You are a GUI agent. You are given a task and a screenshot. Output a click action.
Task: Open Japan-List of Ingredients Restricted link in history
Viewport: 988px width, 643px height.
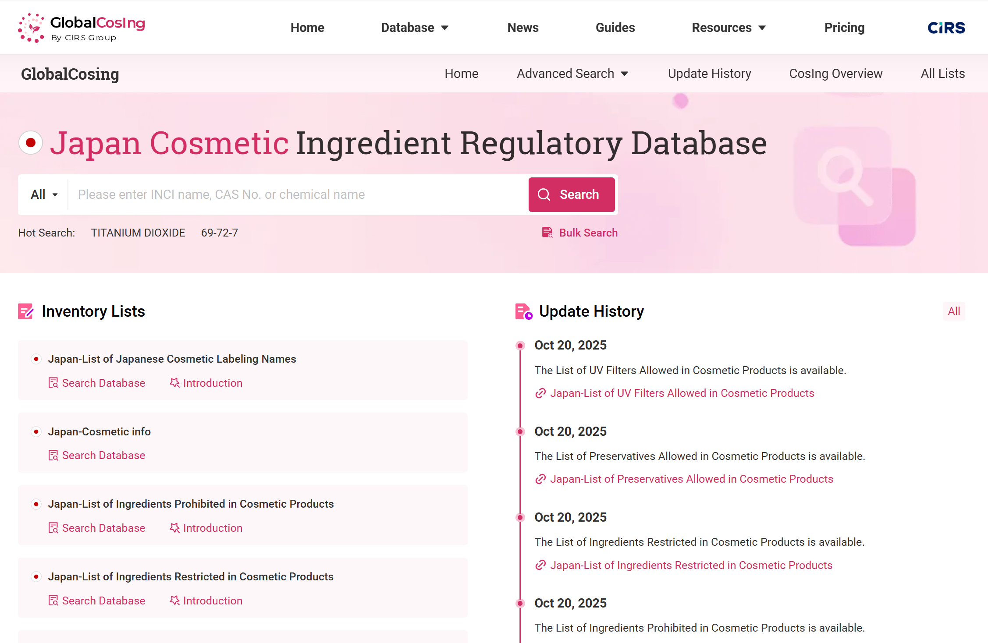pyautogui.click(x=691, y=565)
